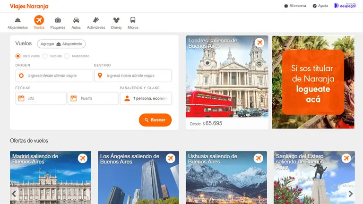Click the origin input field
This screenshot has height=204, width=363.
click(x=54, y=76)
